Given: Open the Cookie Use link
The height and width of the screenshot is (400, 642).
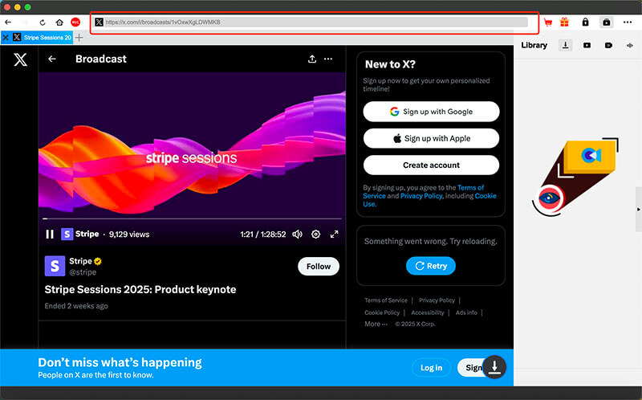Looking at the screenshot, I should [486, 196].
